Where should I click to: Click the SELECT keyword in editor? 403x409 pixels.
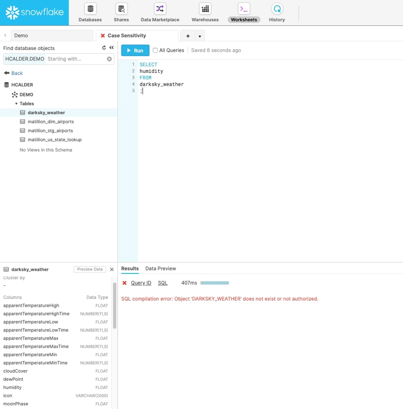tap(148, 65)
